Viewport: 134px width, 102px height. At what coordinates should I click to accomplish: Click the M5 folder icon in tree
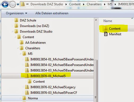click(x=24, y=54)
